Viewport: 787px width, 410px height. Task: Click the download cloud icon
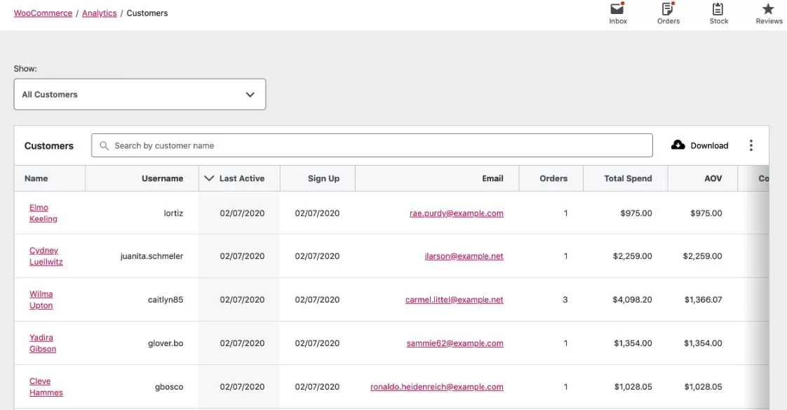coord(678,145)
